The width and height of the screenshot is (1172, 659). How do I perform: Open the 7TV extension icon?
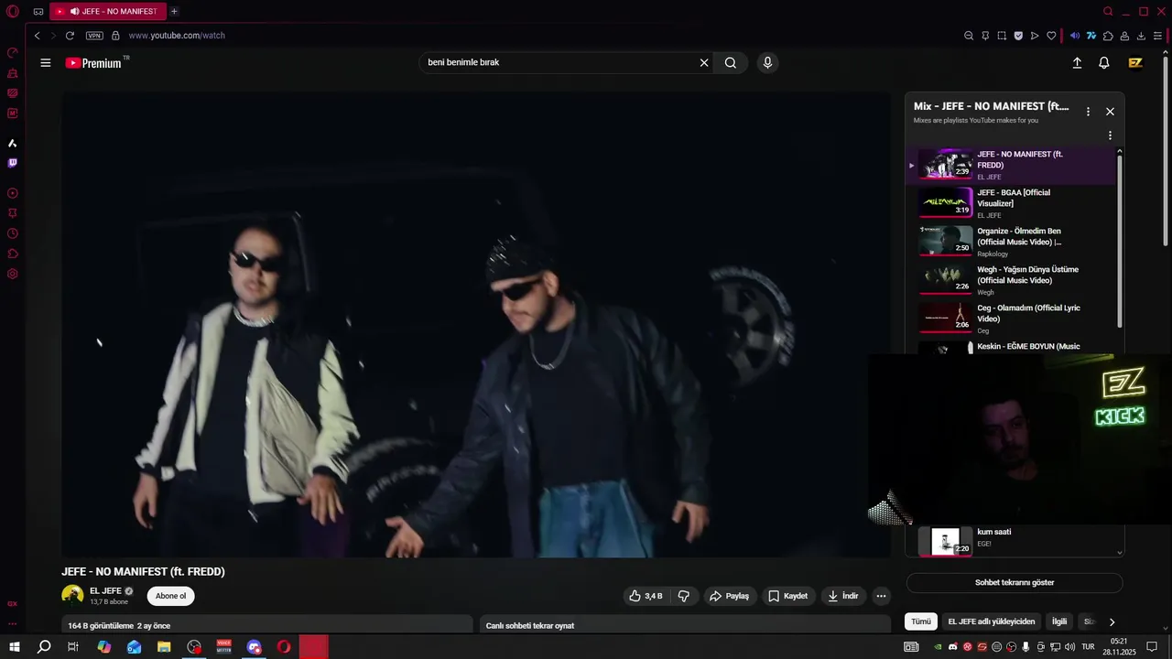[x=1091, y=36]
